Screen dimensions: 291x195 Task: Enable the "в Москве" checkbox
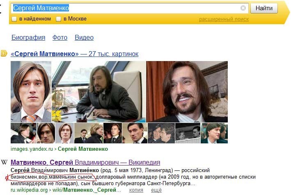click(x=58, y=19)
